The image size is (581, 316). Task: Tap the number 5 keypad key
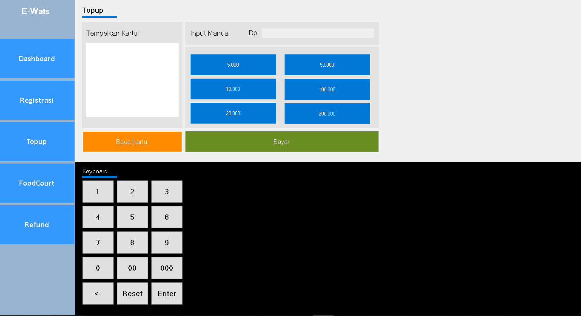click(132, 217)
